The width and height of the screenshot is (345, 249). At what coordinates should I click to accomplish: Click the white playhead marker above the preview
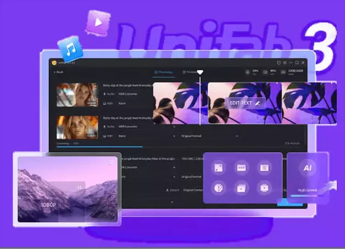[x=200, y=72]
